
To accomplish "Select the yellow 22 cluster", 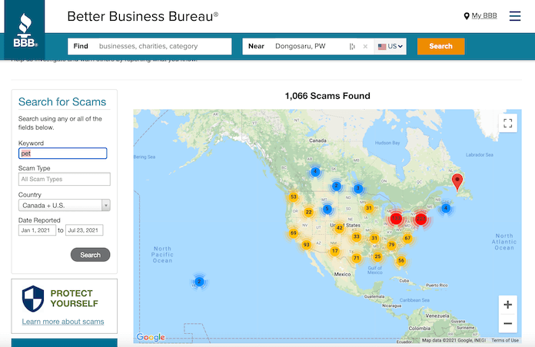I will (x=308, y=212).
